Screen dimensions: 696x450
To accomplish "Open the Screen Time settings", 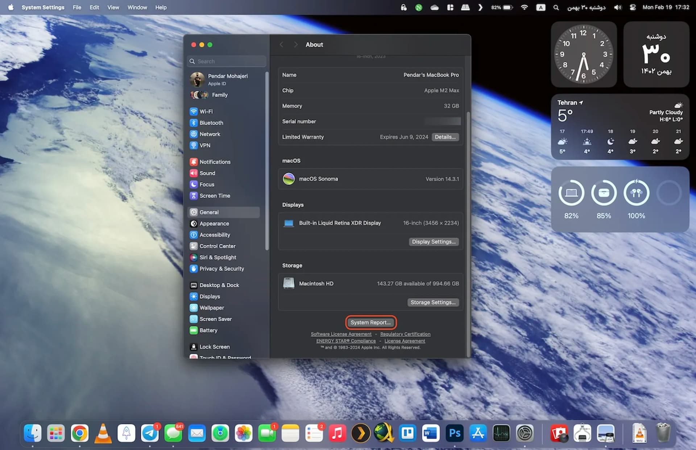I will tap(215, 196).
